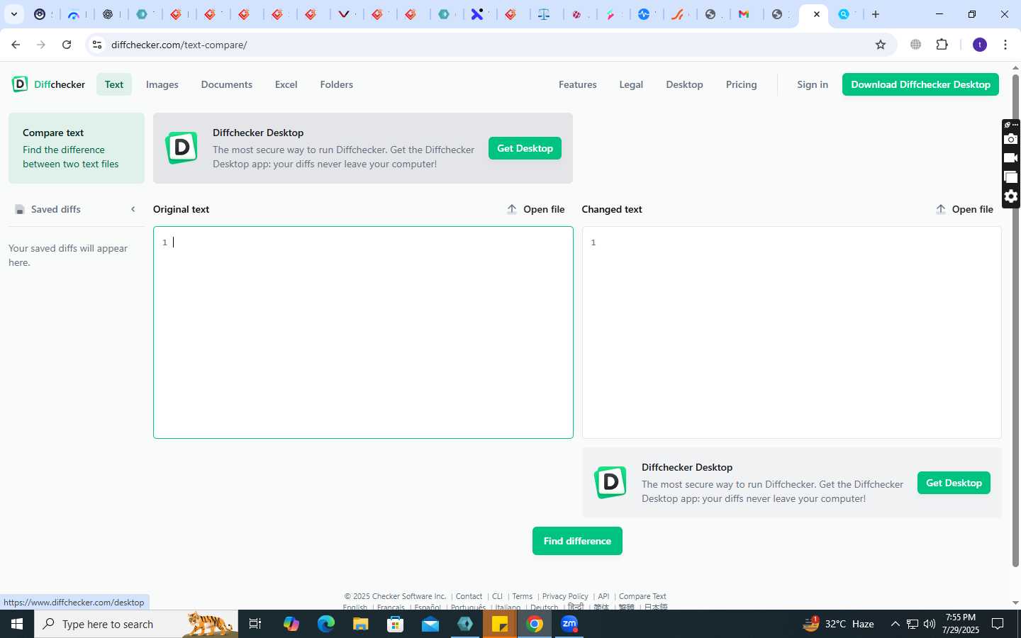Viewport: 1021px width, 638px height.
Task: Close the current Diffchecker tab
Action: pos(817,14)
